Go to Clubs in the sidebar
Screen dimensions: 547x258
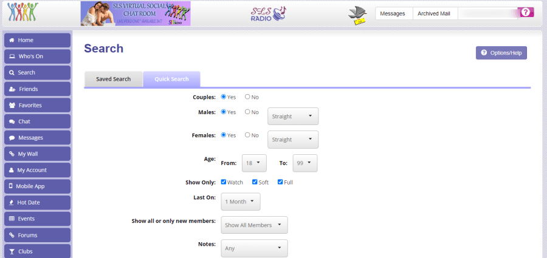(37, 251)
